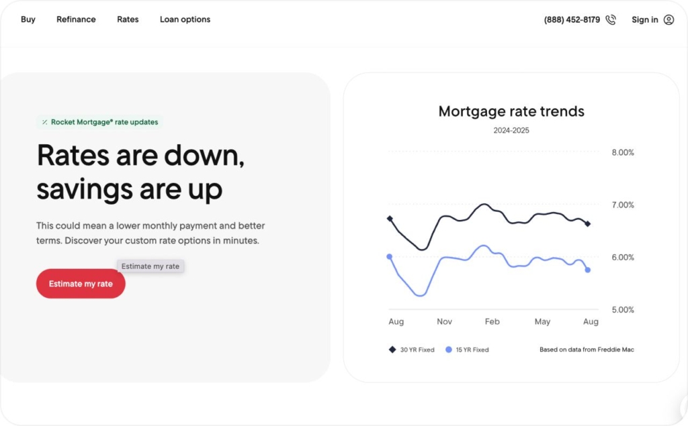Click the Sign in link
Viewport: 688px width, 426px height.
pyautogui.click(x=645, y=20)
